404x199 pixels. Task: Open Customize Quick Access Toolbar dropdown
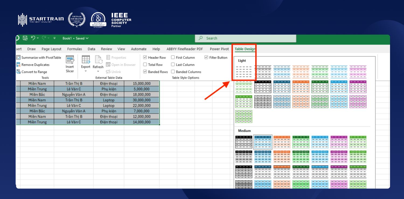[x=54, y=38]
